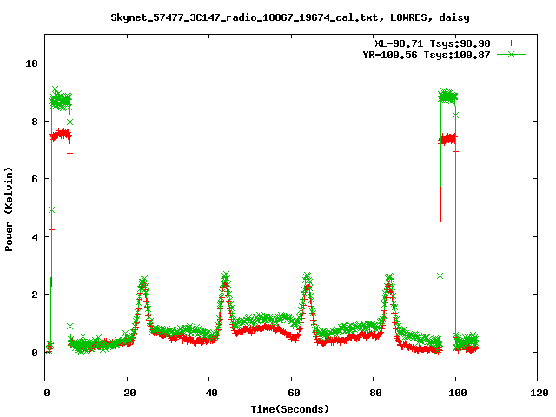Click the y-axis tick label 6
This screenshot has width=556, height=417.
click(x=35, y=179)
